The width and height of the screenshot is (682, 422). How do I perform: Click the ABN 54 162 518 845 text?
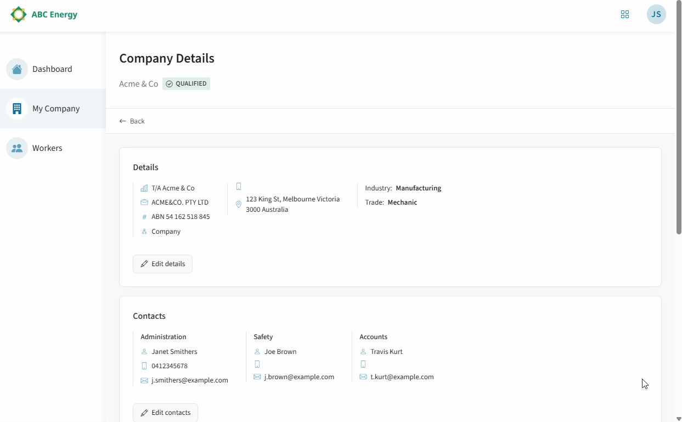click(181, 217)
